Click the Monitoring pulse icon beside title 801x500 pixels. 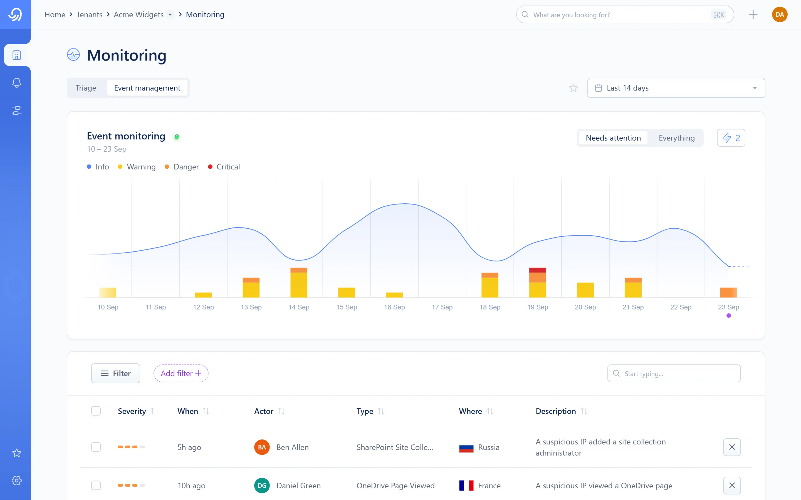(73, 55)
